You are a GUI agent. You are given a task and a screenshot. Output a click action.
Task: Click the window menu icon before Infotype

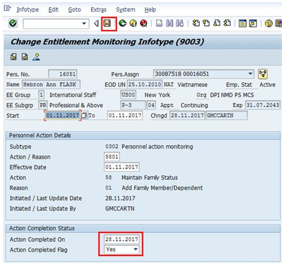[7, 8]
